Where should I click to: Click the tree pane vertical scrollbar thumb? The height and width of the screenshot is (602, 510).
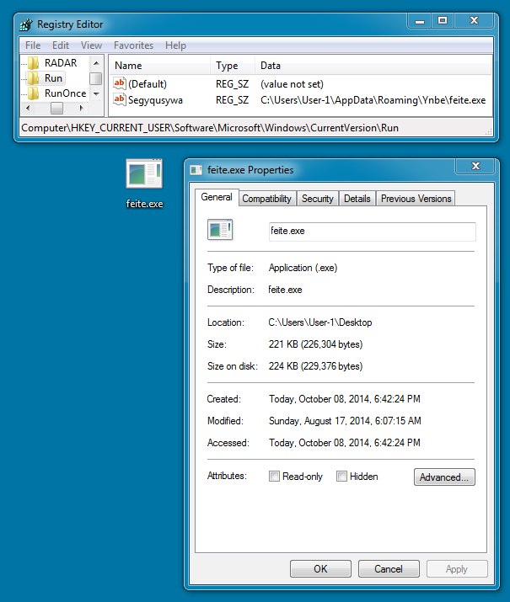tap(96, 78)
